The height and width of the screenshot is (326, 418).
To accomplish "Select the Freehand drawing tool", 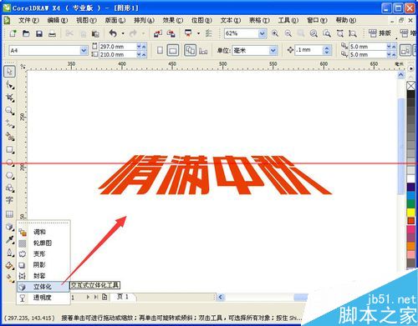I will coord(10,124).
